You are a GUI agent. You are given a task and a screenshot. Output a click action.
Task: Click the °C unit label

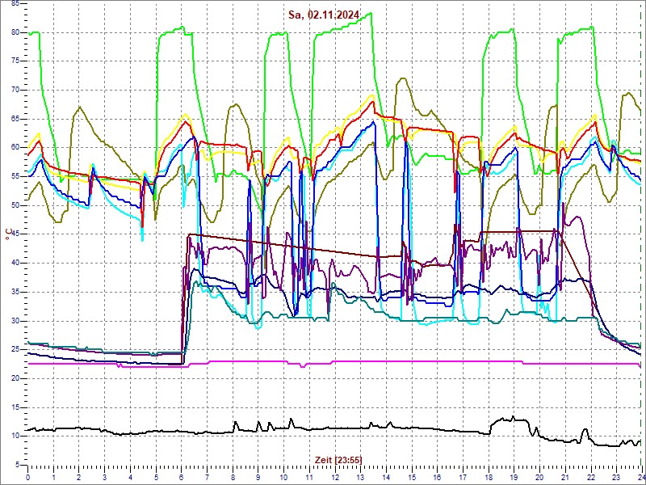9,234
